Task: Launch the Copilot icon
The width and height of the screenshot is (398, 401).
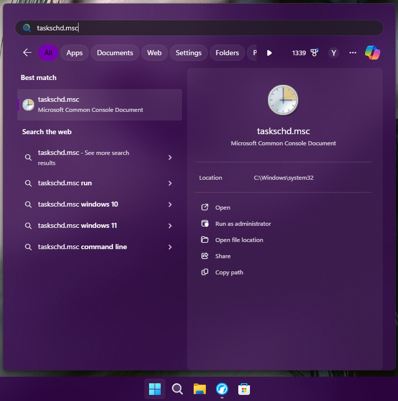Action: tap(372, 53)
